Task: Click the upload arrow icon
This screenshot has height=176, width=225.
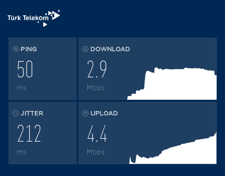Action: (85, 113)
